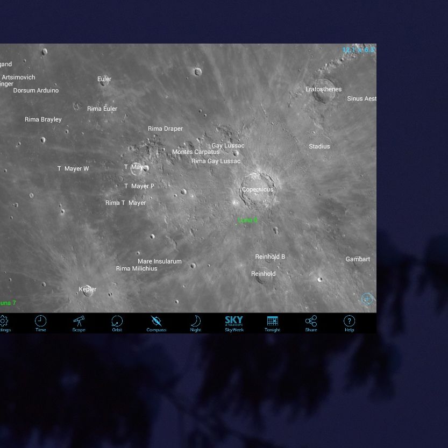Select the Rima Milichius label
Viewport: 448px width, 448px height.
(x=137, y=268)
